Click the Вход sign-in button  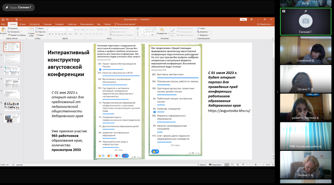pyautogui.click(x=243, y=20)
